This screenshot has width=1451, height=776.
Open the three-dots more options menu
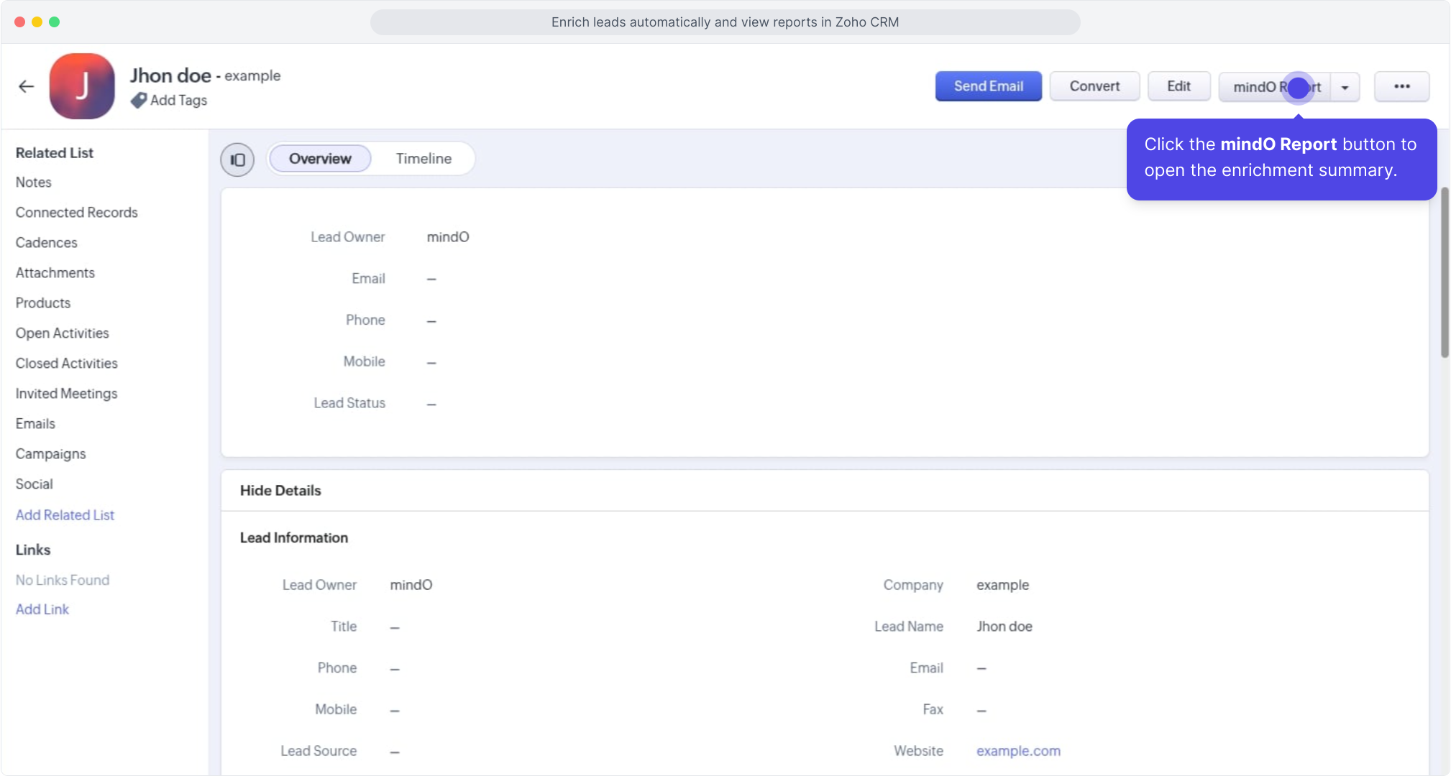pos(1401,86)
